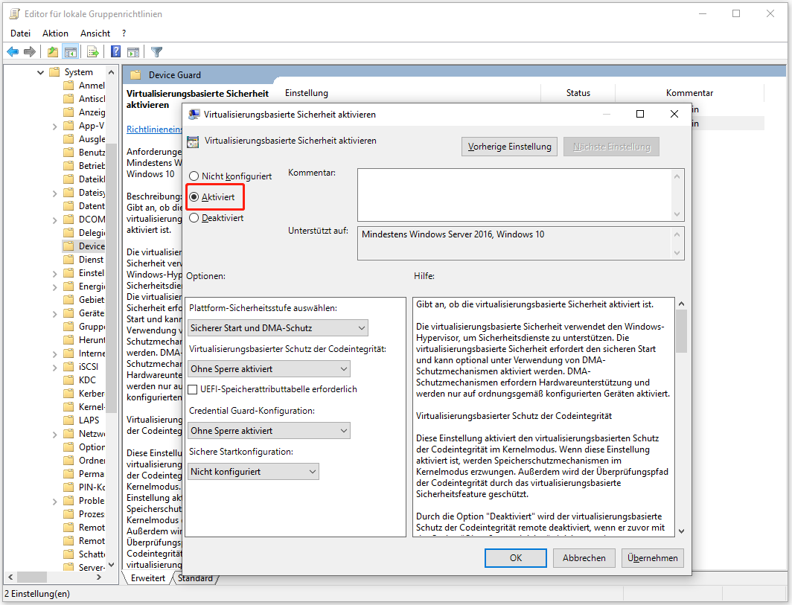Open help via the blue question mark icon
This screenshot has height=605, width=792.
point(116,51)
